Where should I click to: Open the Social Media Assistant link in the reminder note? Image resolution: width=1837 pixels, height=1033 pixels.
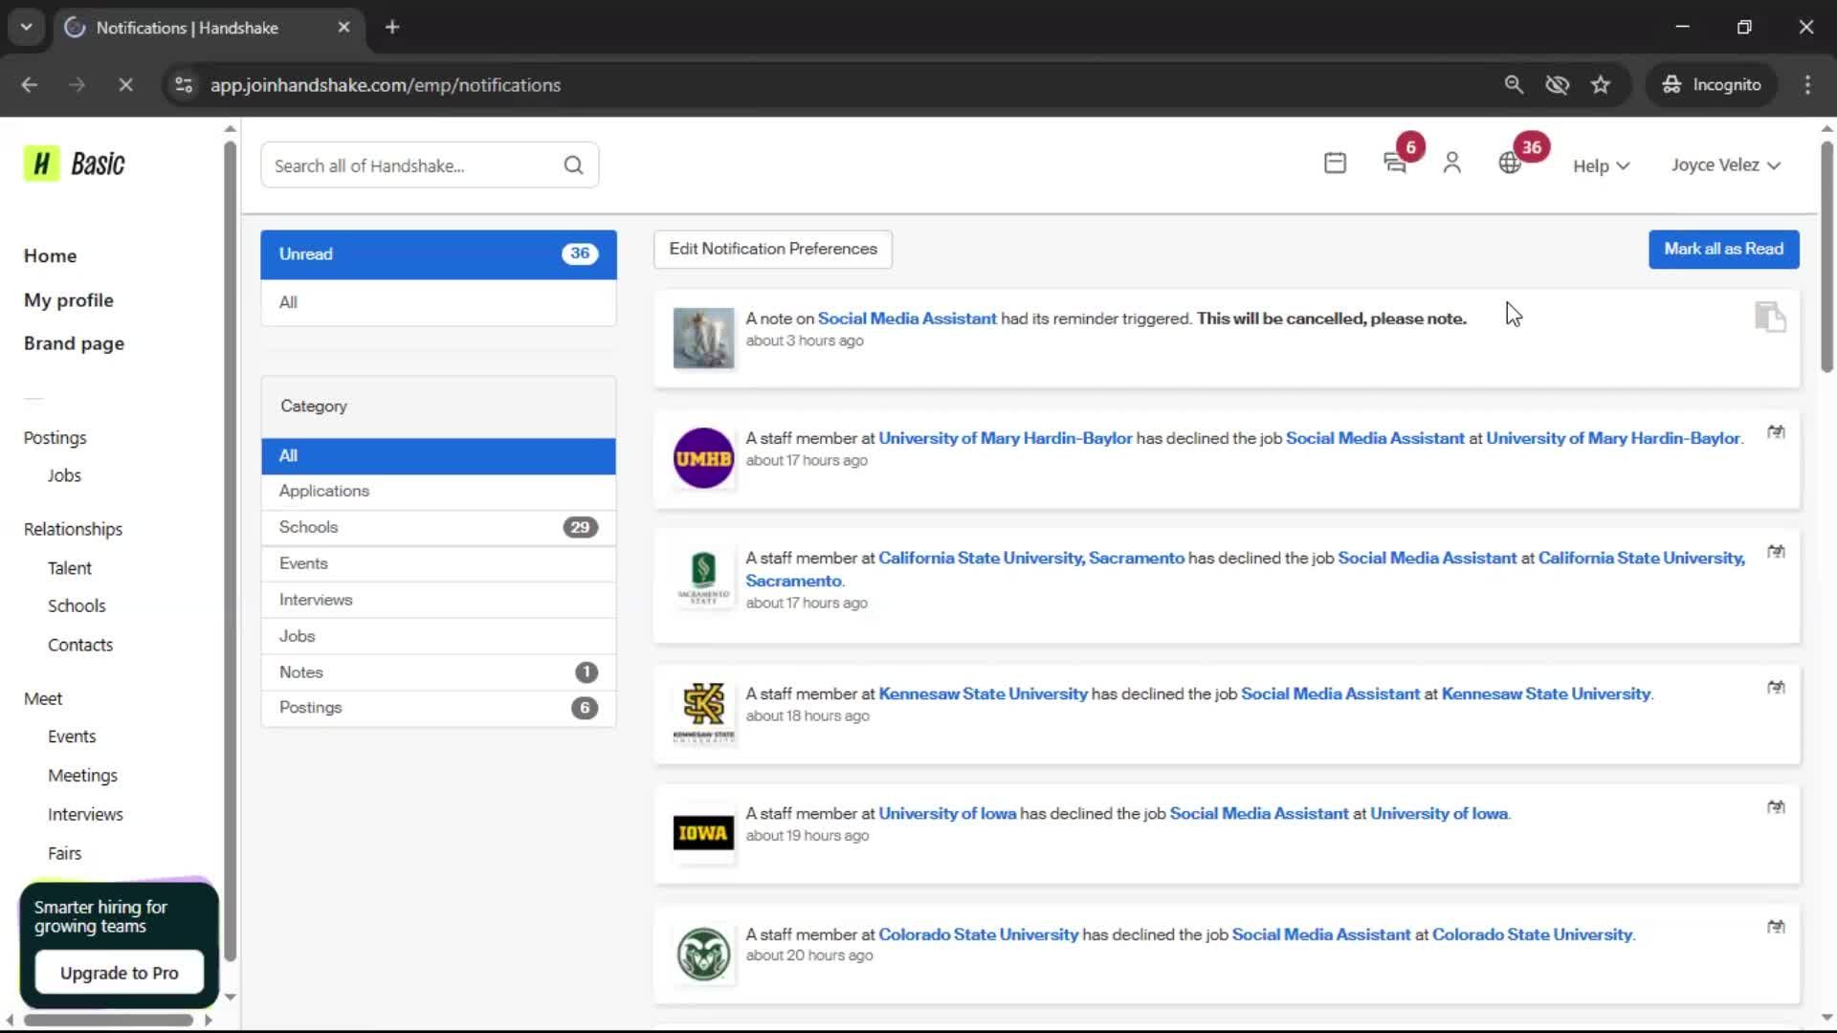[907, 319]
